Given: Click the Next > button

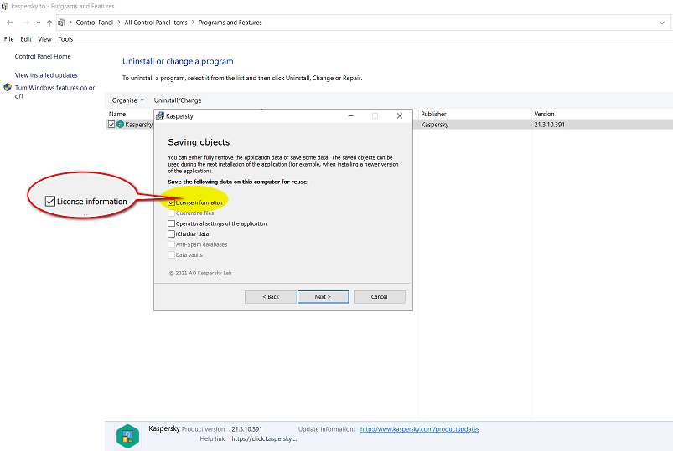Looking at the screenshot, I should click(324, 297).
